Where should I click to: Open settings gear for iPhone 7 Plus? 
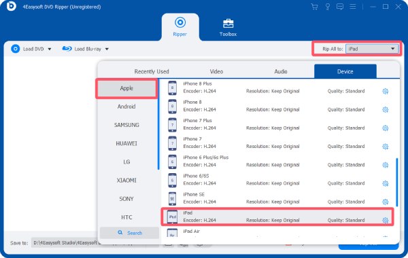pos(386,128)
